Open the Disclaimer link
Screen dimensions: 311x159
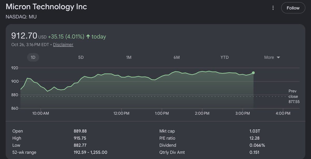pos(63,44)
